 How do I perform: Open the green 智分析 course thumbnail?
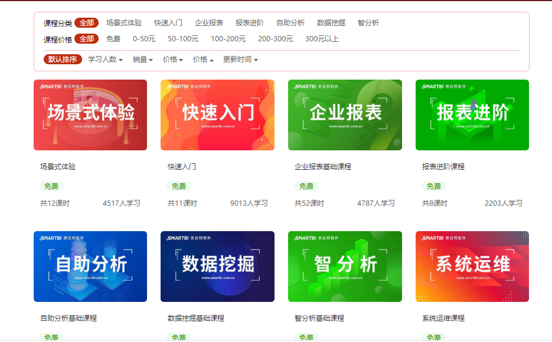tap(345, 267)
